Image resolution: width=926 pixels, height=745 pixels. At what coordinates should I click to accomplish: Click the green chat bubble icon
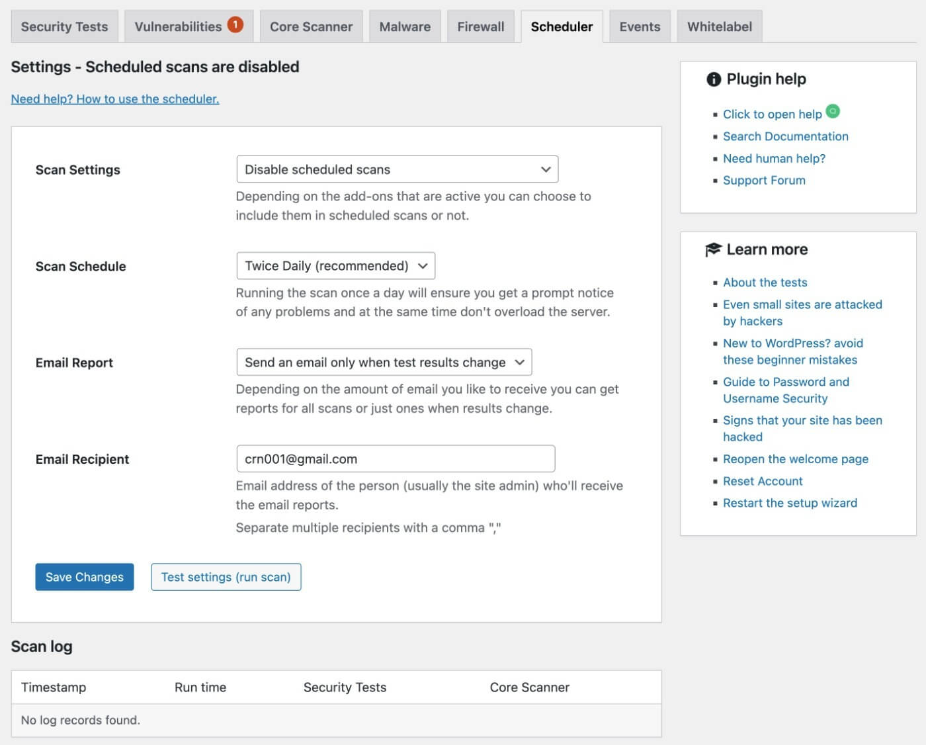[x=833, y=110]
